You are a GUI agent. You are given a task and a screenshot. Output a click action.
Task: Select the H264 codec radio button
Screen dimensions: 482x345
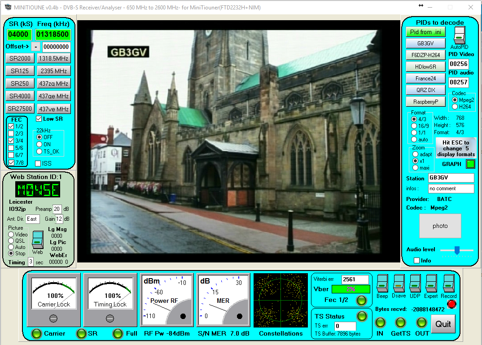tap(455, 107)
